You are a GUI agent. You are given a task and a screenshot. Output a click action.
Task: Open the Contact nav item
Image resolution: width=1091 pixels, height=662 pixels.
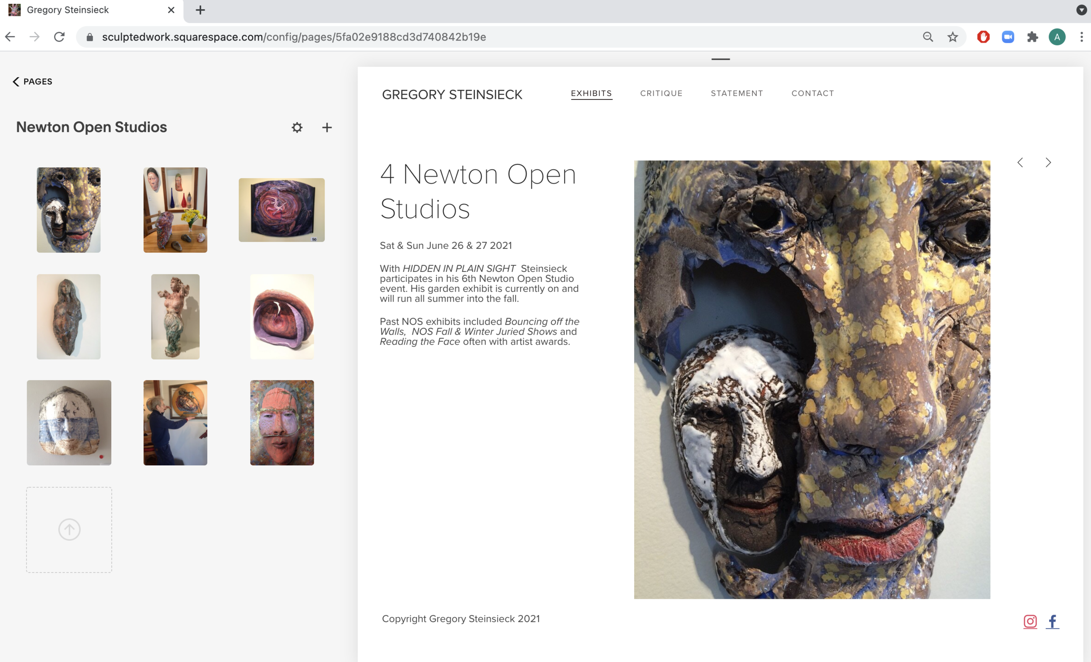[813, 93]
